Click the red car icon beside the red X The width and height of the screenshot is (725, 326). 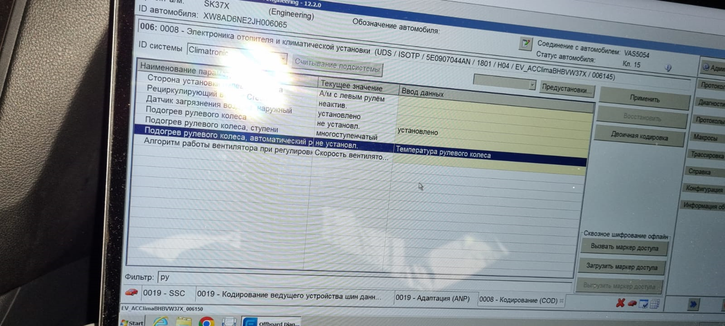[632, 303]
